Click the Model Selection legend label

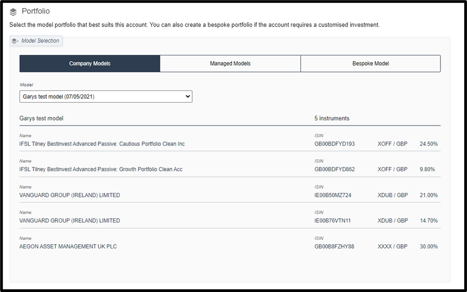(x=40, y=41)
